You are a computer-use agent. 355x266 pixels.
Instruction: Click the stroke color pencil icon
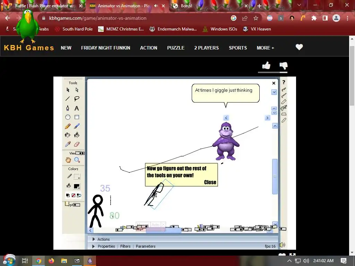[69, 176]
